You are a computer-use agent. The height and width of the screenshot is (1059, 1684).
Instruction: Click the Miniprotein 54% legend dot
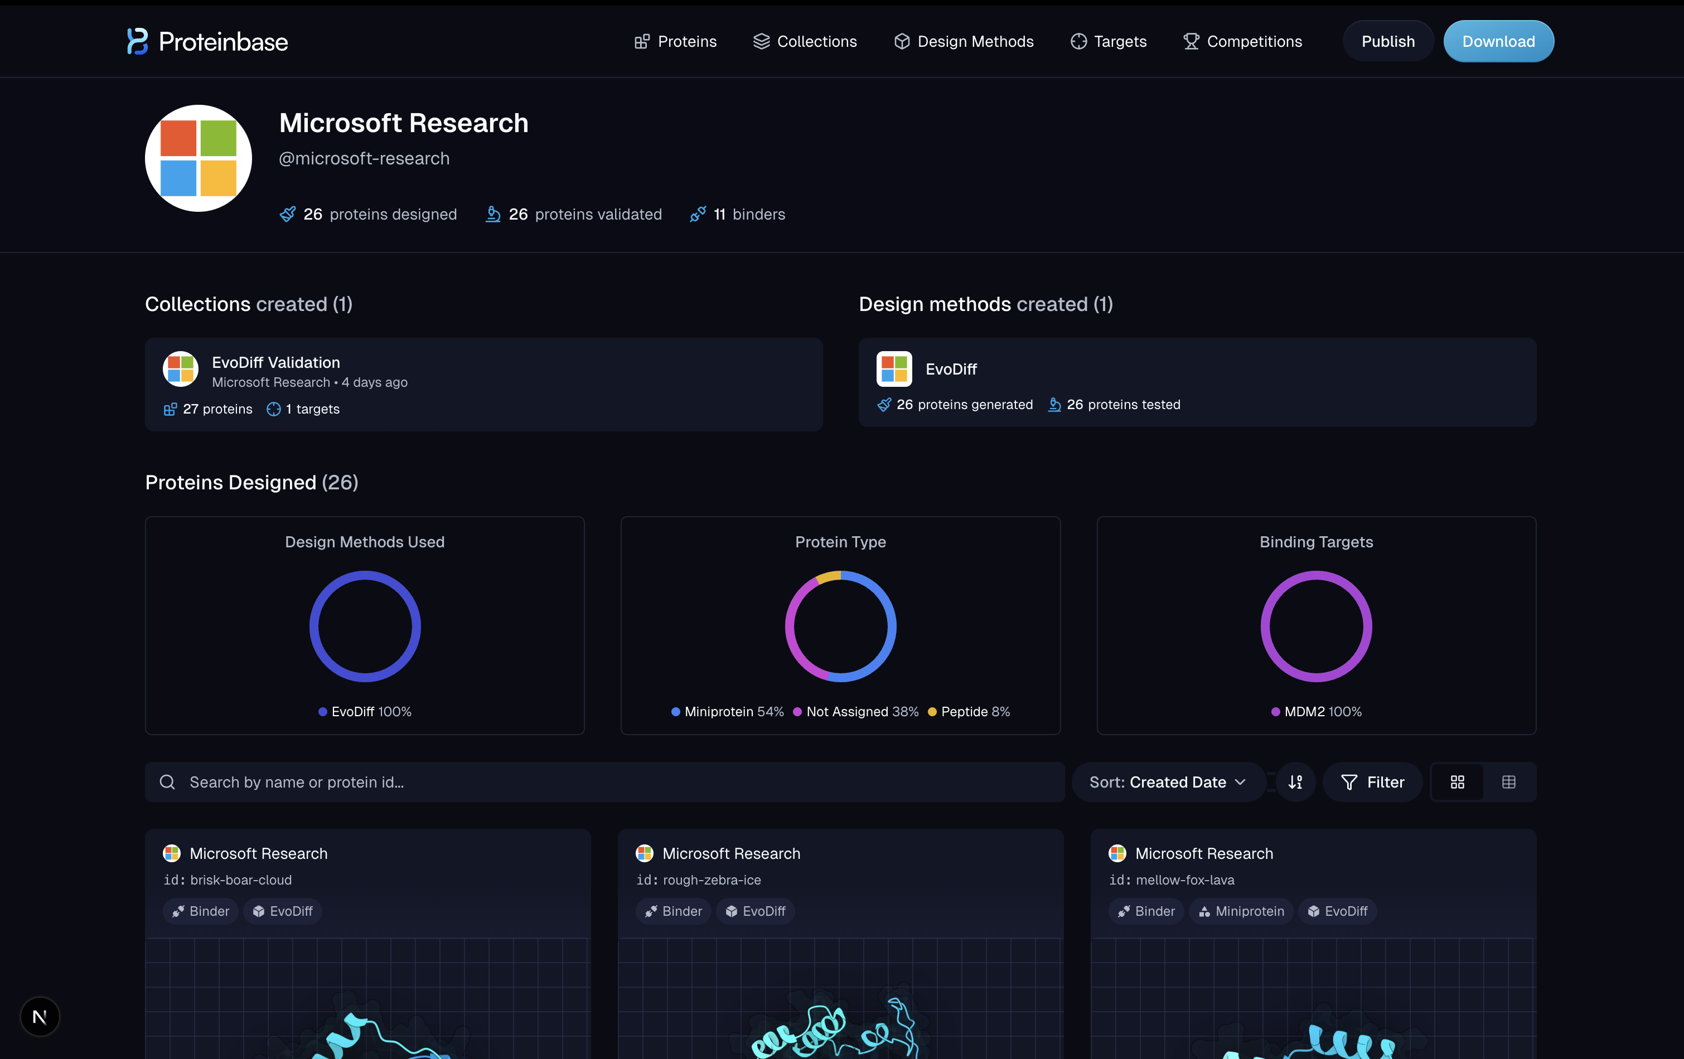point(676,712)
